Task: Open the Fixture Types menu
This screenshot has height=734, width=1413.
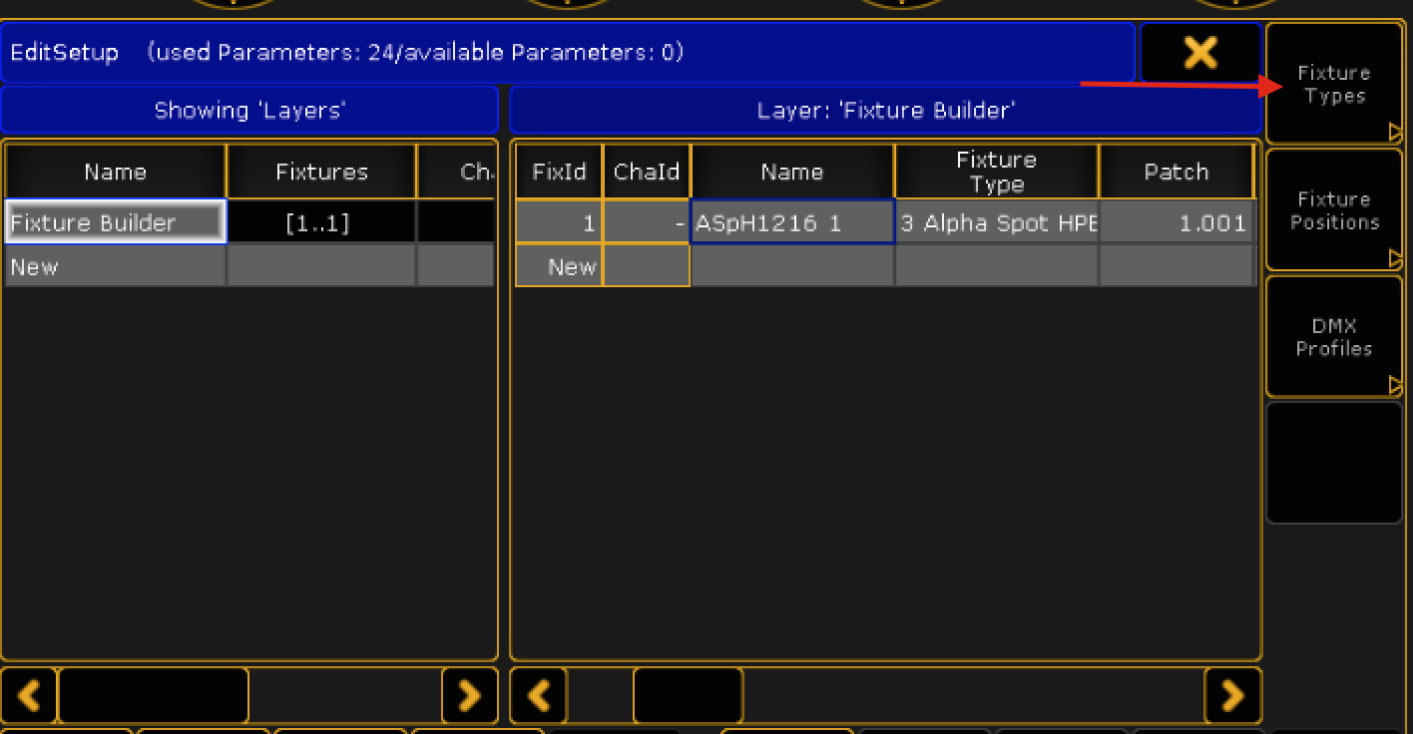Action: (1333, 85)
